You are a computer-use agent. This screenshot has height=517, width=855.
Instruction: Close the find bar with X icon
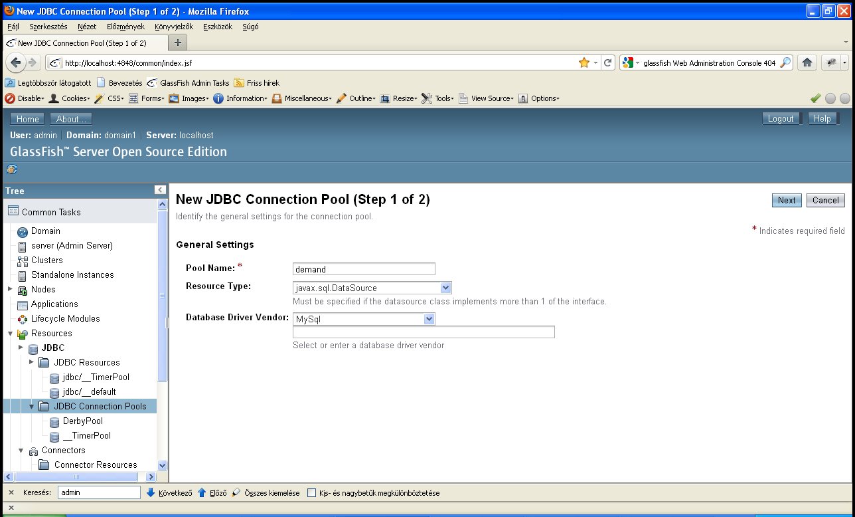[x=11, y=493]
